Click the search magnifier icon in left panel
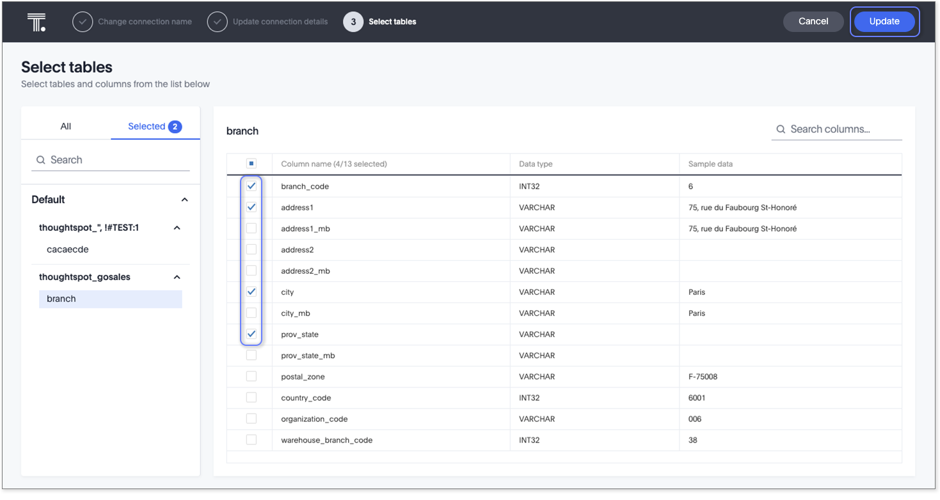This screenshot has height=500, width=940. 41,160
